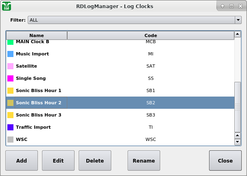Delete the selected clock with Delete button
The height and width of the screenshot is (176, 247).
pos(95,161)
